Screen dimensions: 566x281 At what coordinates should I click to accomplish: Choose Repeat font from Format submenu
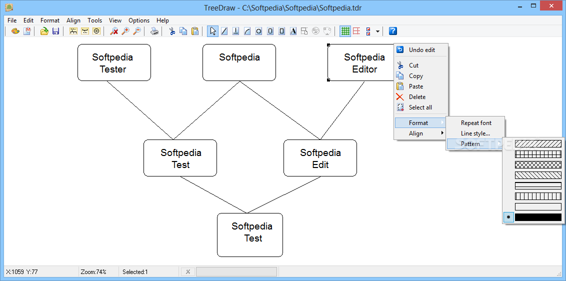[x=475, y=123]
